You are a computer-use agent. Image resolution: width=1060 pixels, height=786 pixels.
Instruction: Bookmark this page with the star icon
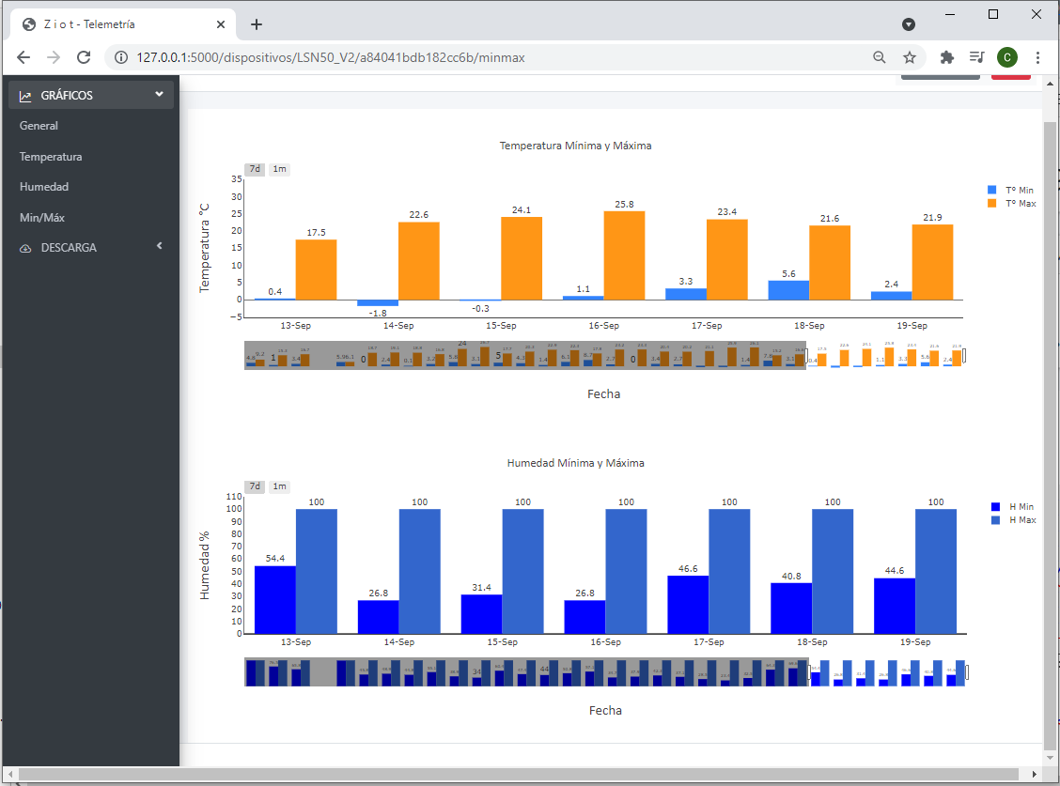[x=909, y=57]
